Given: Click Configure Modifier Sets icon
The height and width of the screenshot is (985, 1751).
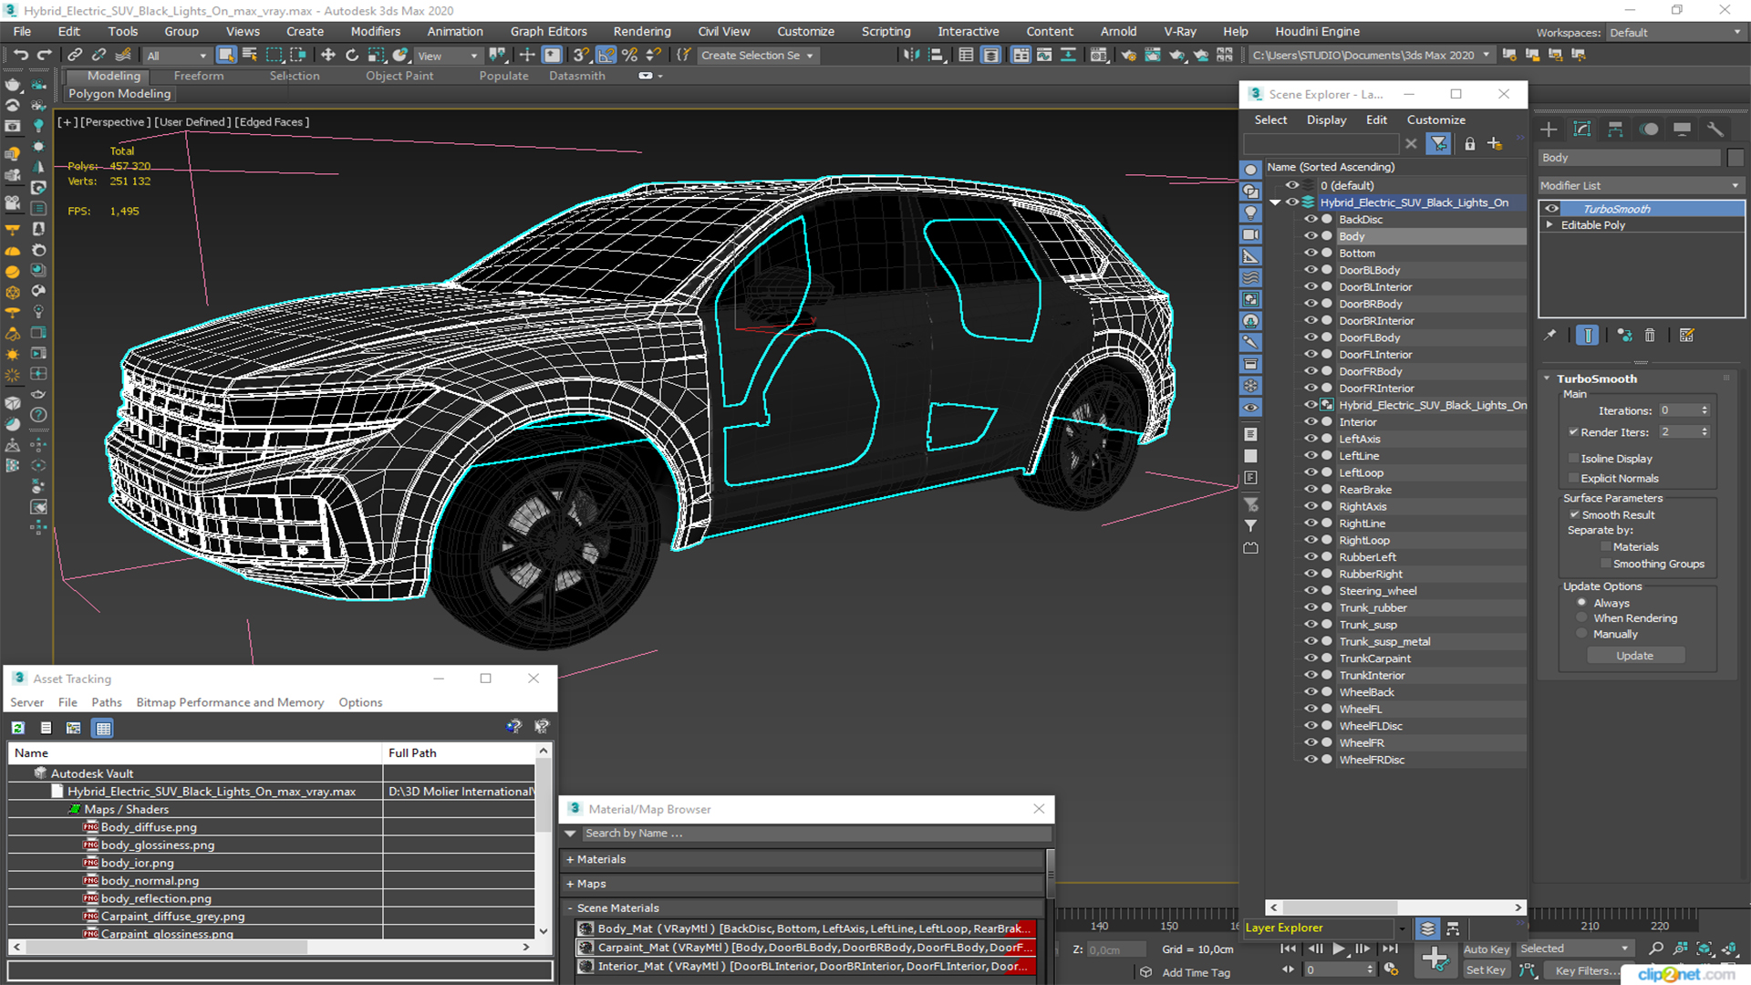Looking at the screenshot, I should [x=1686, y=336].
